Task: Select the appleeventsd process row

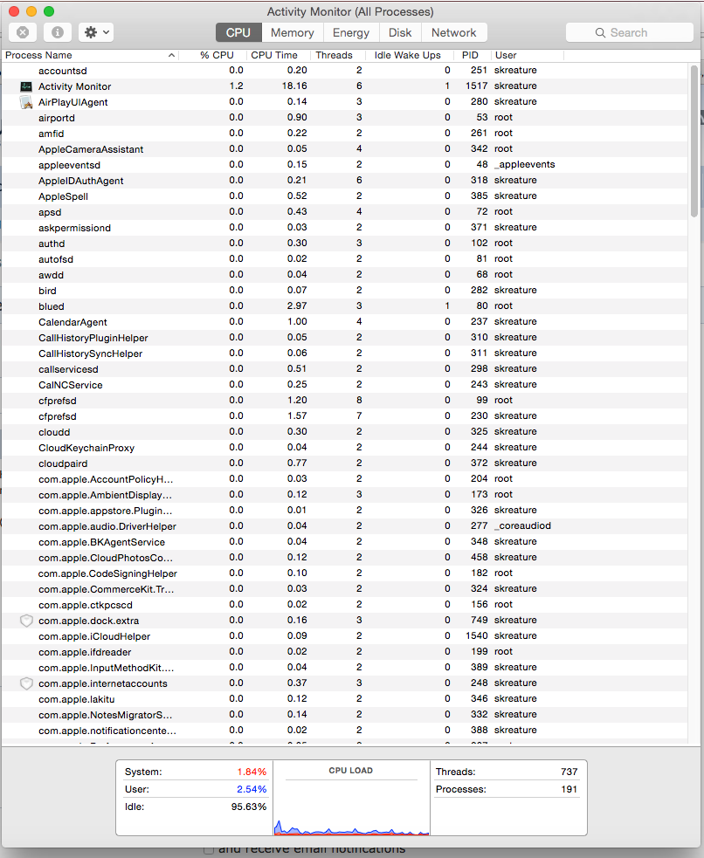Action: (x=345, y=165)
